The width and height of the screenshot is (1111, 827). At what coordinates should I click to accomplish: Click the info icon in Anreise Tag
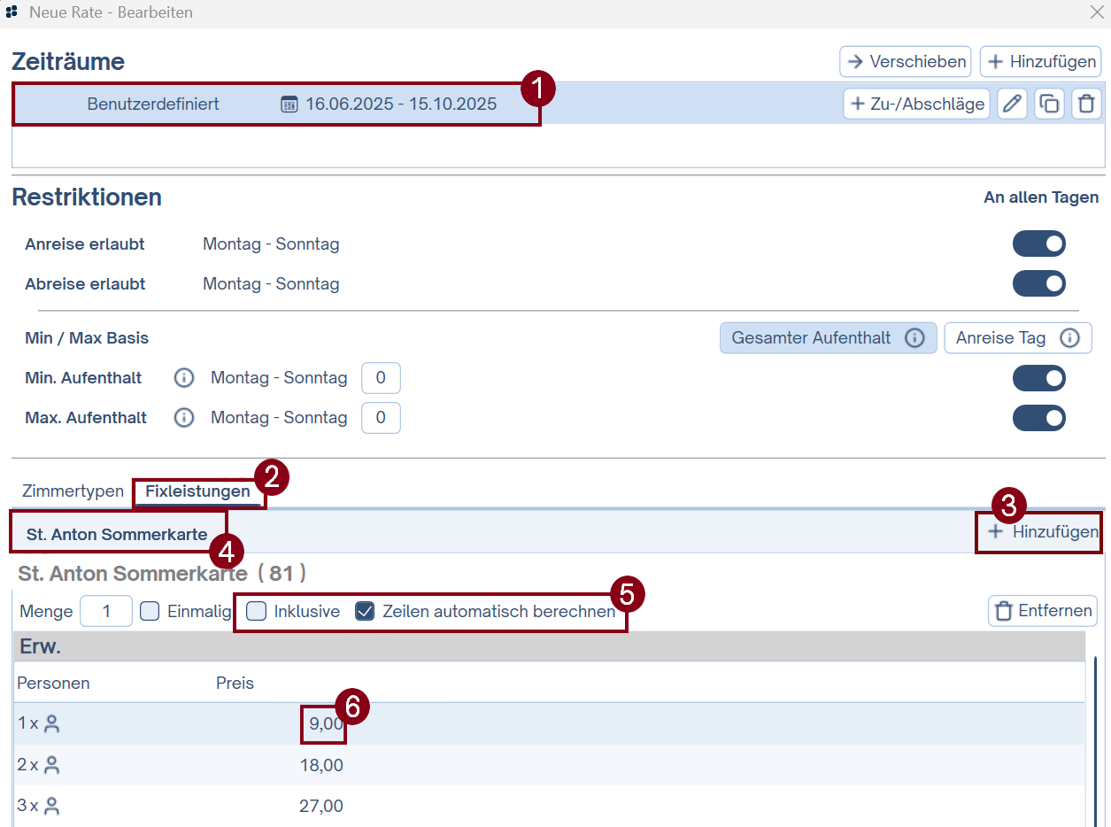point(1069,338)
